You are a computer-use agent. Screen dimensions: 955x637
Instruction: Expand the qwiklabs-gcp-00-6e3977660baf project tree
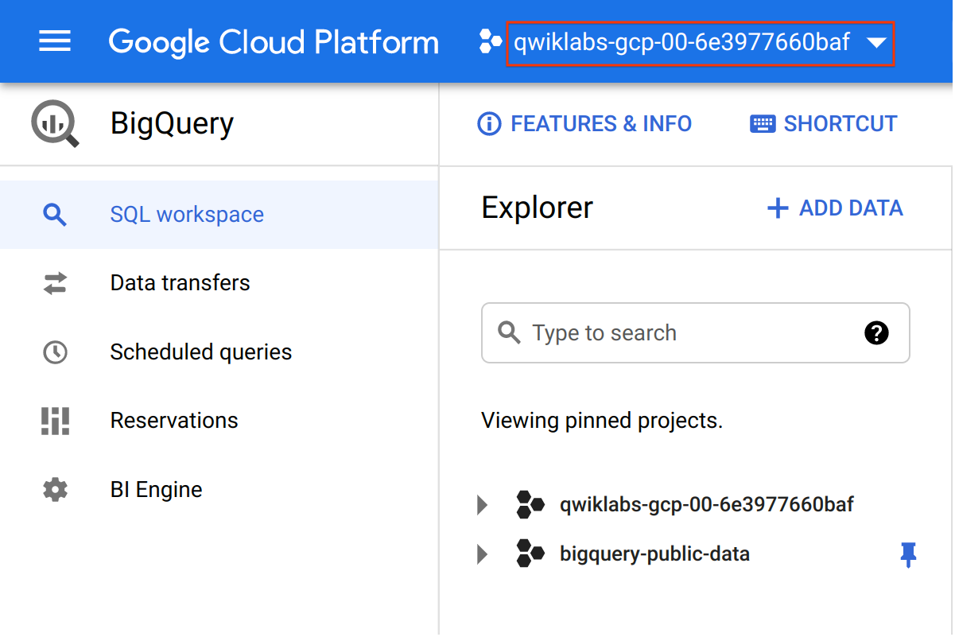(482, 504)
